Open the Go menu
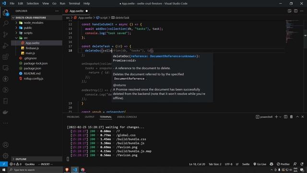 click(54, 3)
